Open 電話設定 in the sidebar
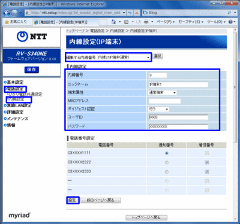The height and width of the screenshot is (224, 240). click(15, 89)
